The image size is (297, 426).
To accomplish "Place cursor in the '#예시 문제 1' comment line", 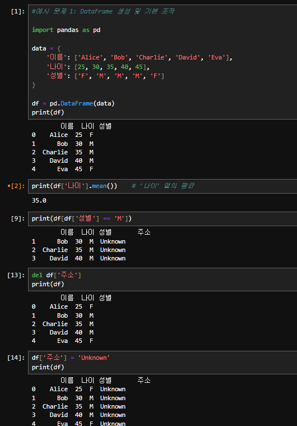I will (x=103, y=11).
